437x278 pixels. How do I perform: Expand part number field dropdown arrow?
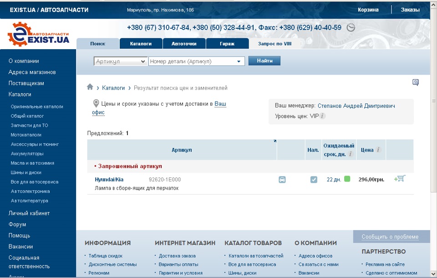239,61
